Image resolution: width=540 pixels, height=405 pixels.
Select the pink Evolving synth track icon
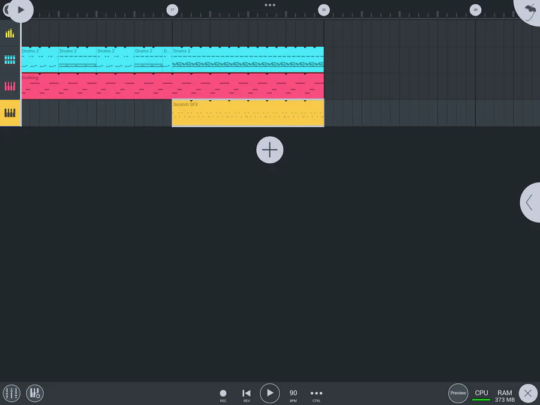click(x=10, y=86)
